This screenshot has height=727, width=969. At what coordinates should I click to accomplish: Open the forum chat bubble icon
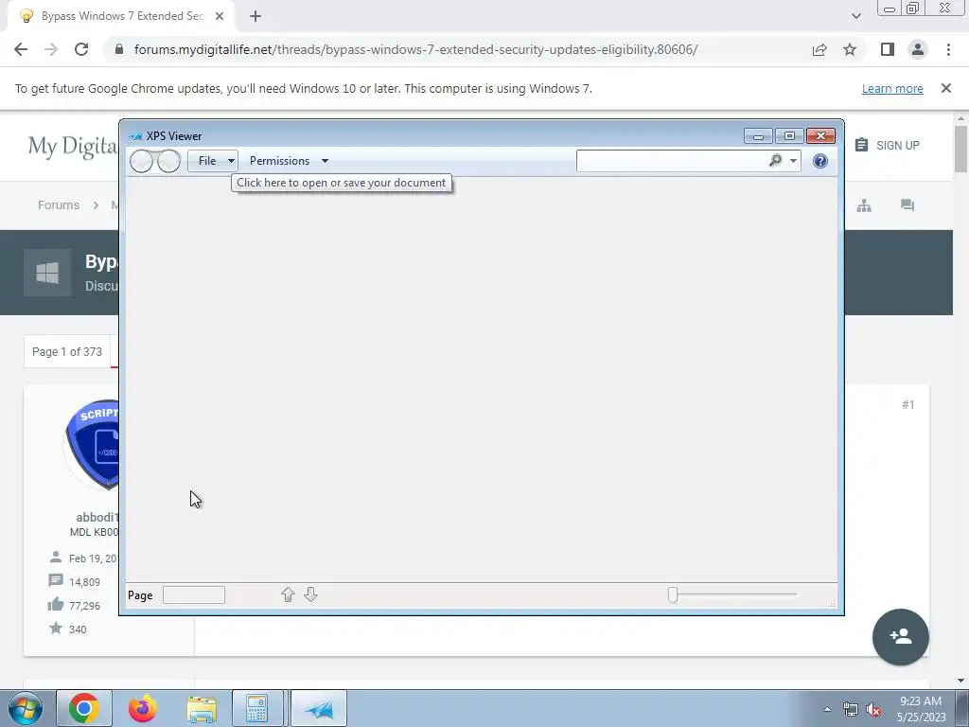[907, 205]
